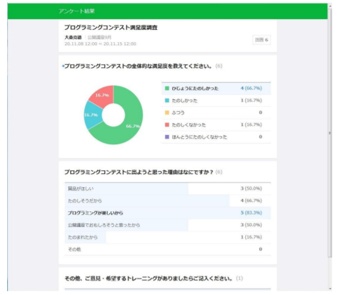The height and width of the screenshot is (295, 339).
Task: Click the 4 (66.7%) value for たのしそうだから
Action: point(251,201)
